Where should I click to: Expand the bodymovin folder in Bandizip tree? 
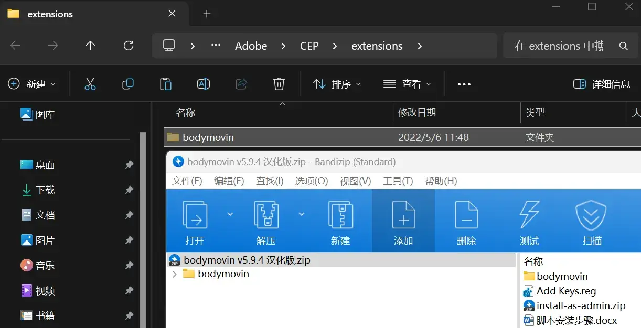[x=174, y=274]
